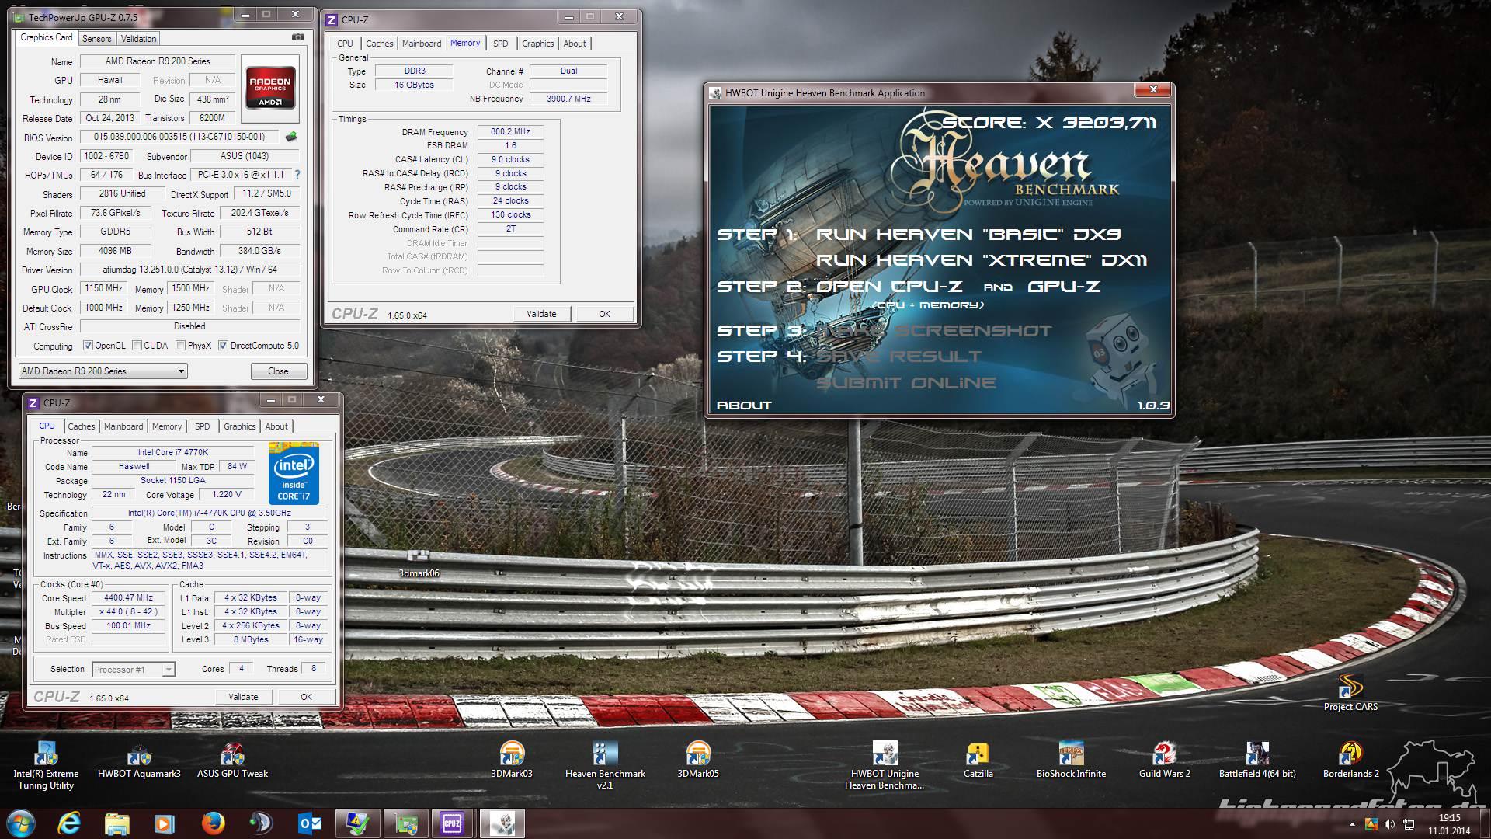The image size is (1491, 839).
Task: Open the BioShock Infinite desktop shortcut
Action: (1071, 761)
